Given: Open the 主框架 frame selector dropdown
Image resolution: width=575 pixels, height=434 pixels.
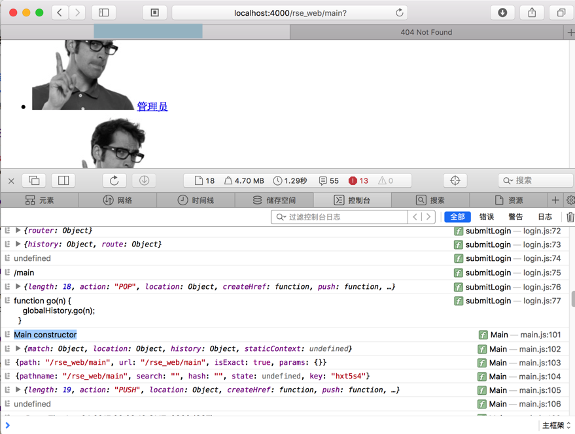Looking at the screenshot, I should tap(556, 426).
